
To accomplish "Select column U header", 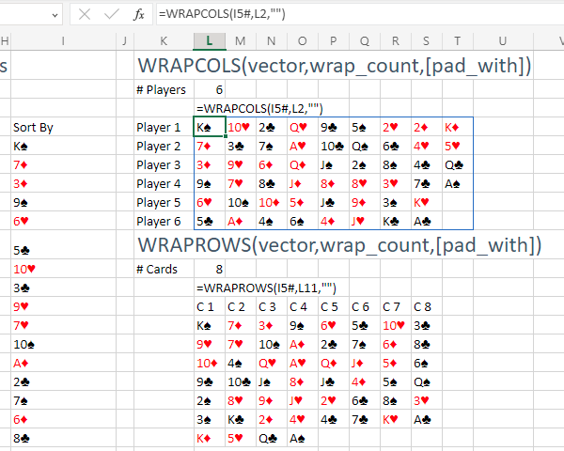I will (503, 40).
